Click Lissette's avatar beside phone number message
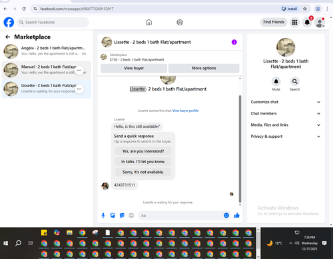The width and height of the screenshot is (333, 259). pos(105,186)
